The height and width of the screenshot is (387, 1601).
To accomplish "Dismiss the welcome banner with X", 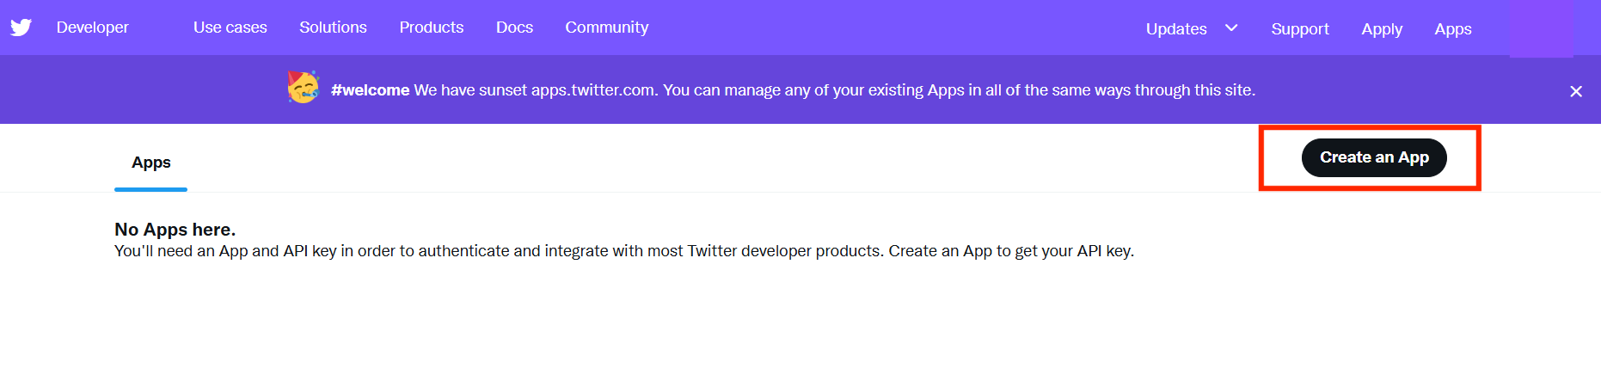I will [1575, 91].
